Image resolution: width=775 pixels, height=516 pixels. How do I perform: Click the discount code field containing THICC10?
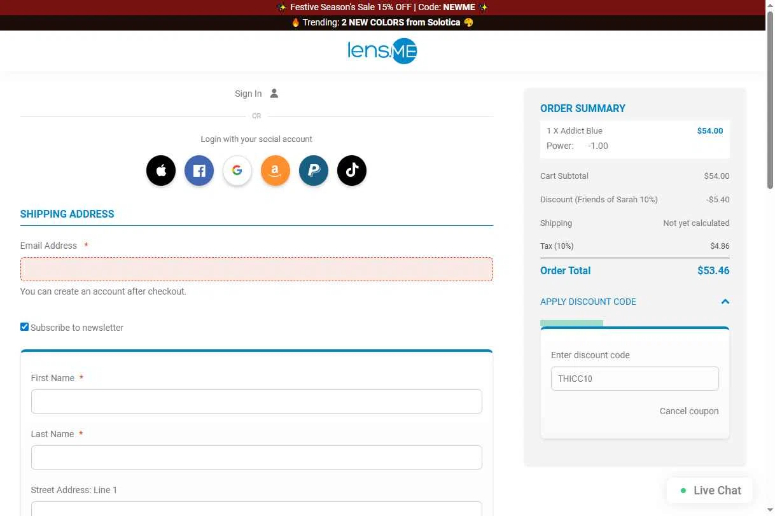tap(635, 379)
